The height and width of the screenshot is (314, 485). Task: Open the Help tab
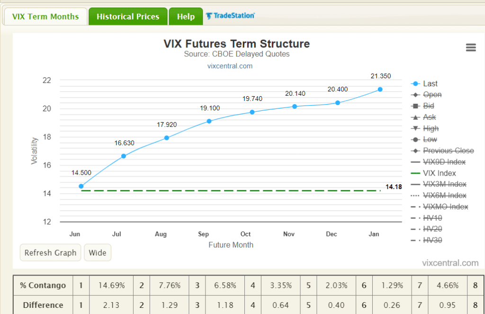[x=186, y=16]
